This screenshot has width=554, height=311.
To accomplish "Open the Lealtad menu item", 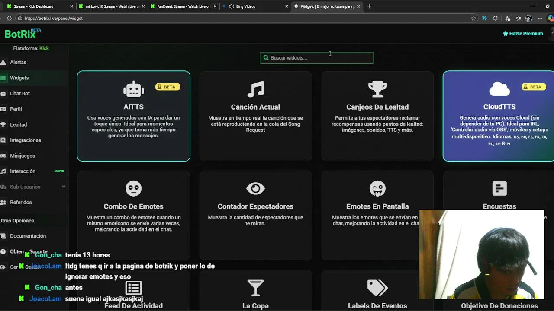I will pos(19,125).
